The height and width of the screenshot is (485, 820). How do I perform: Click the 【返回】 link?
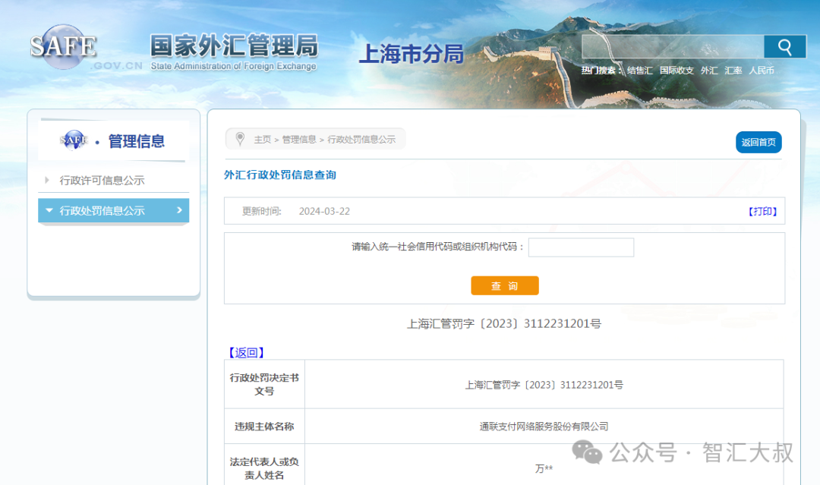[x=246, y=353]
